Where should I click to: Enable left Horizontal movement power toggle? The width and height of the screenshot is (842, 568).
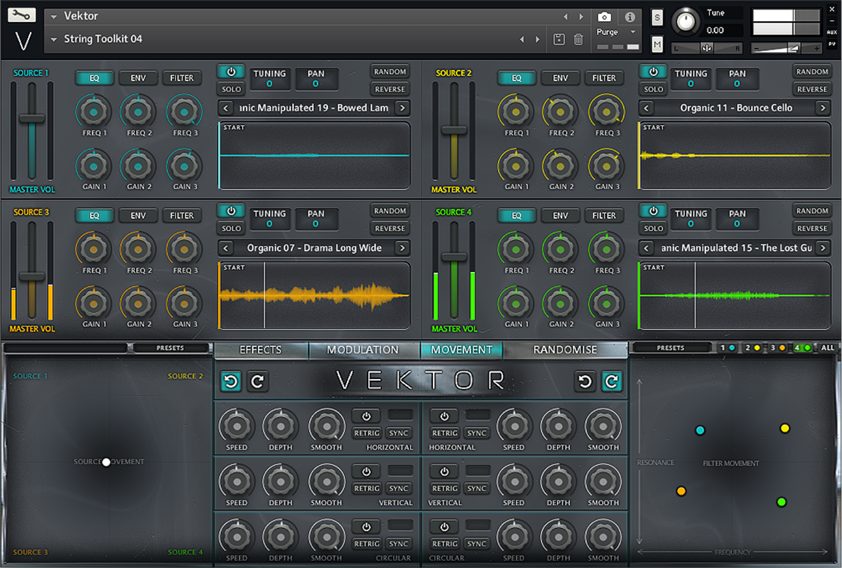366,416
